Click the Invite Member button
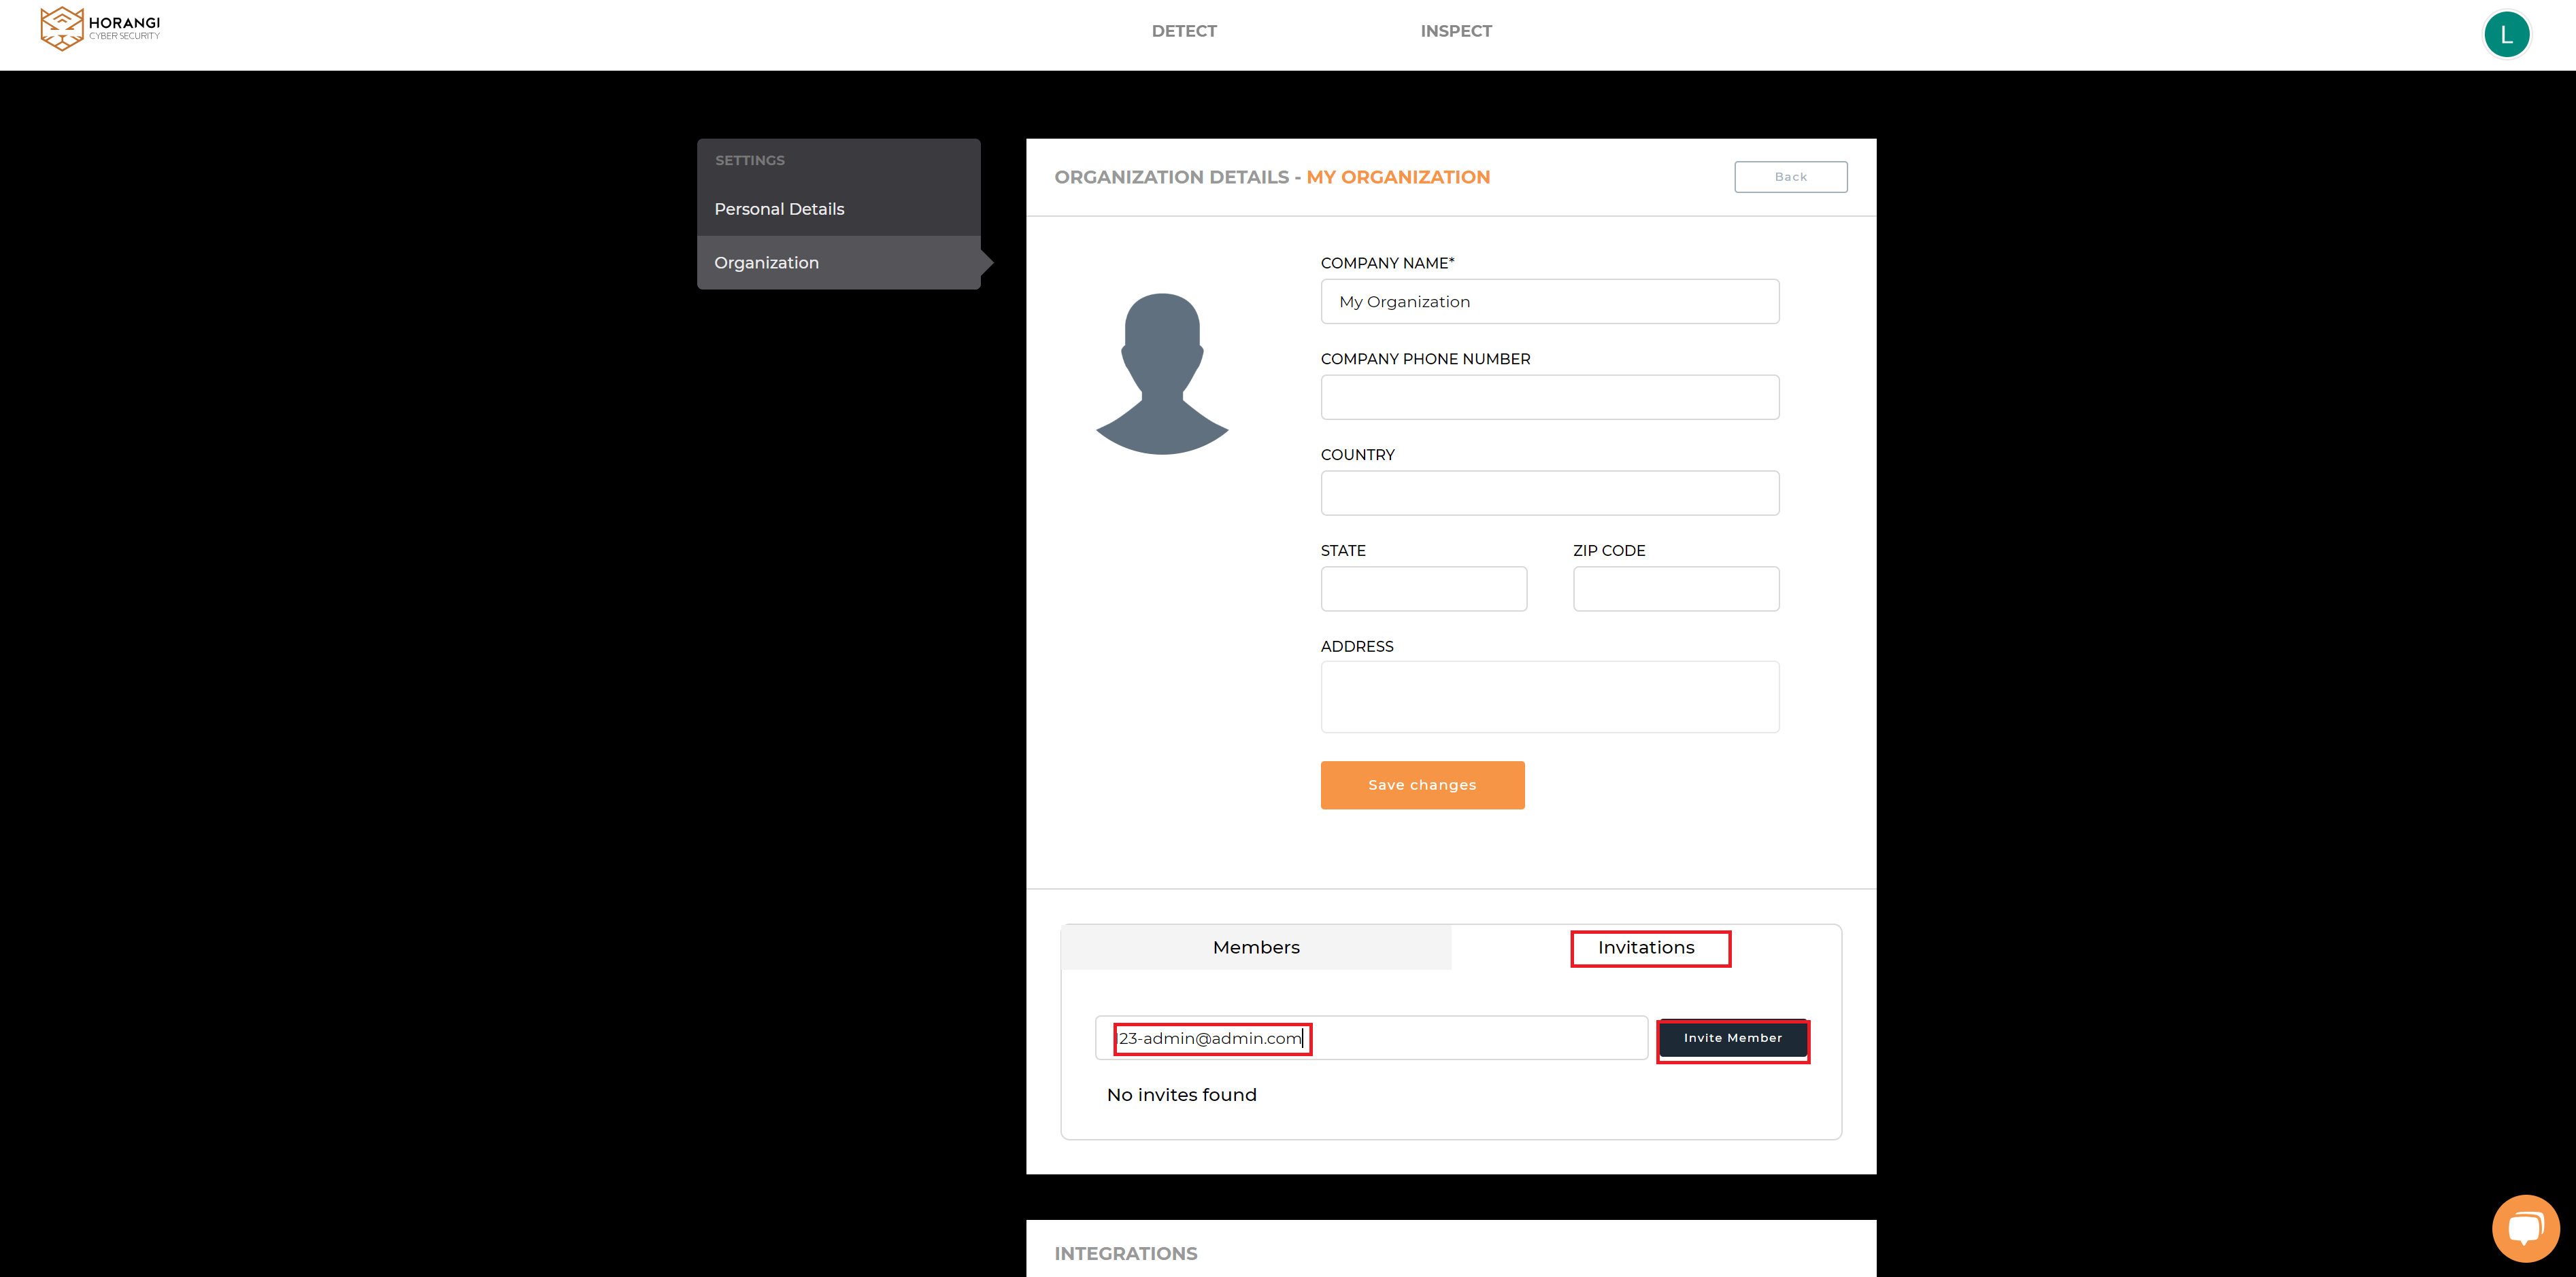The height and width of the screenshot is (1277, 2576). 1733,1038
